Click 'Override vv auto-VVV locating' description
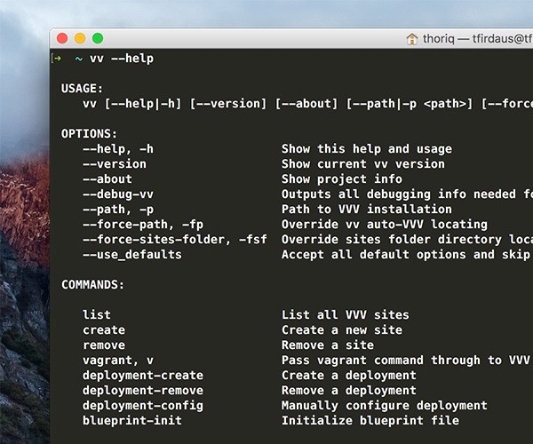The image size is (533, 444). click(385, 224)
